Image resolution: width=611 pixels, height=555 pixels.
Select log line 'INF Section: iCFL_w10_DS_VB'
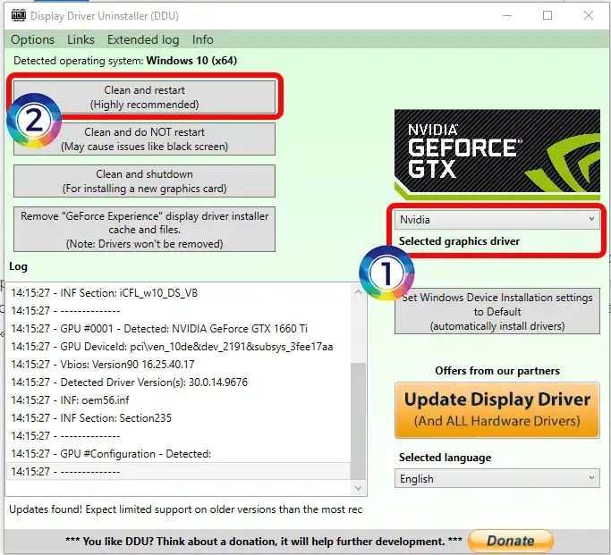(x=178, y=293)
